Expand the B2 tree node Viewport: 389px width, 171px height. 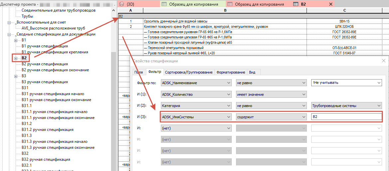(x=16, y=58)
